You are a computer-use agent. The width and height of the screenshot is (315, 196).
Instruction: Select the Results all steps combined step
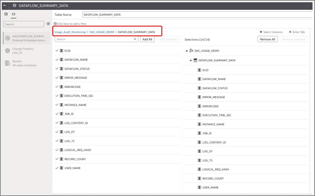coord(7,63)
